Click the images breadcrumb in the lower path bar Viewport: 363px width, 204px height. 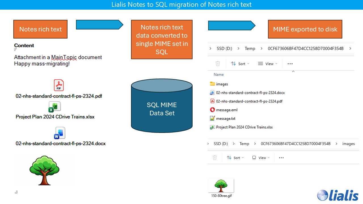point(349,144)
